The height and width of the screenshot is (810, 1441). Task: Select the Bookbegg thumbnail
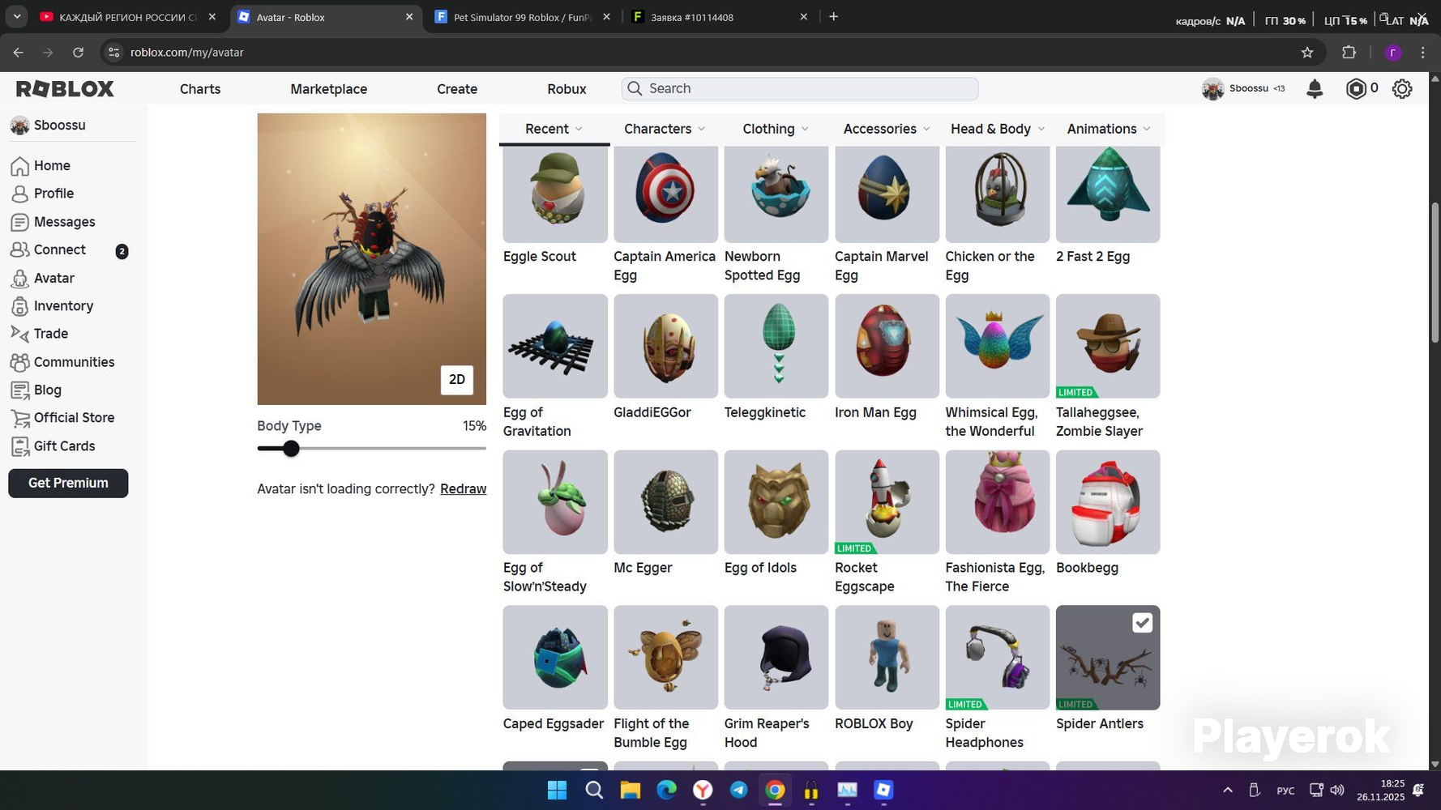1108,502
